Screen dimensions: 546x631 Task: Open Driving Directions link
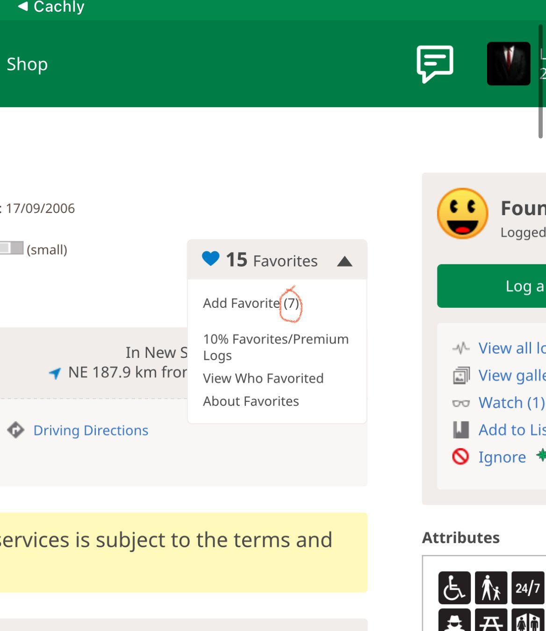click(x=91, y=430)
